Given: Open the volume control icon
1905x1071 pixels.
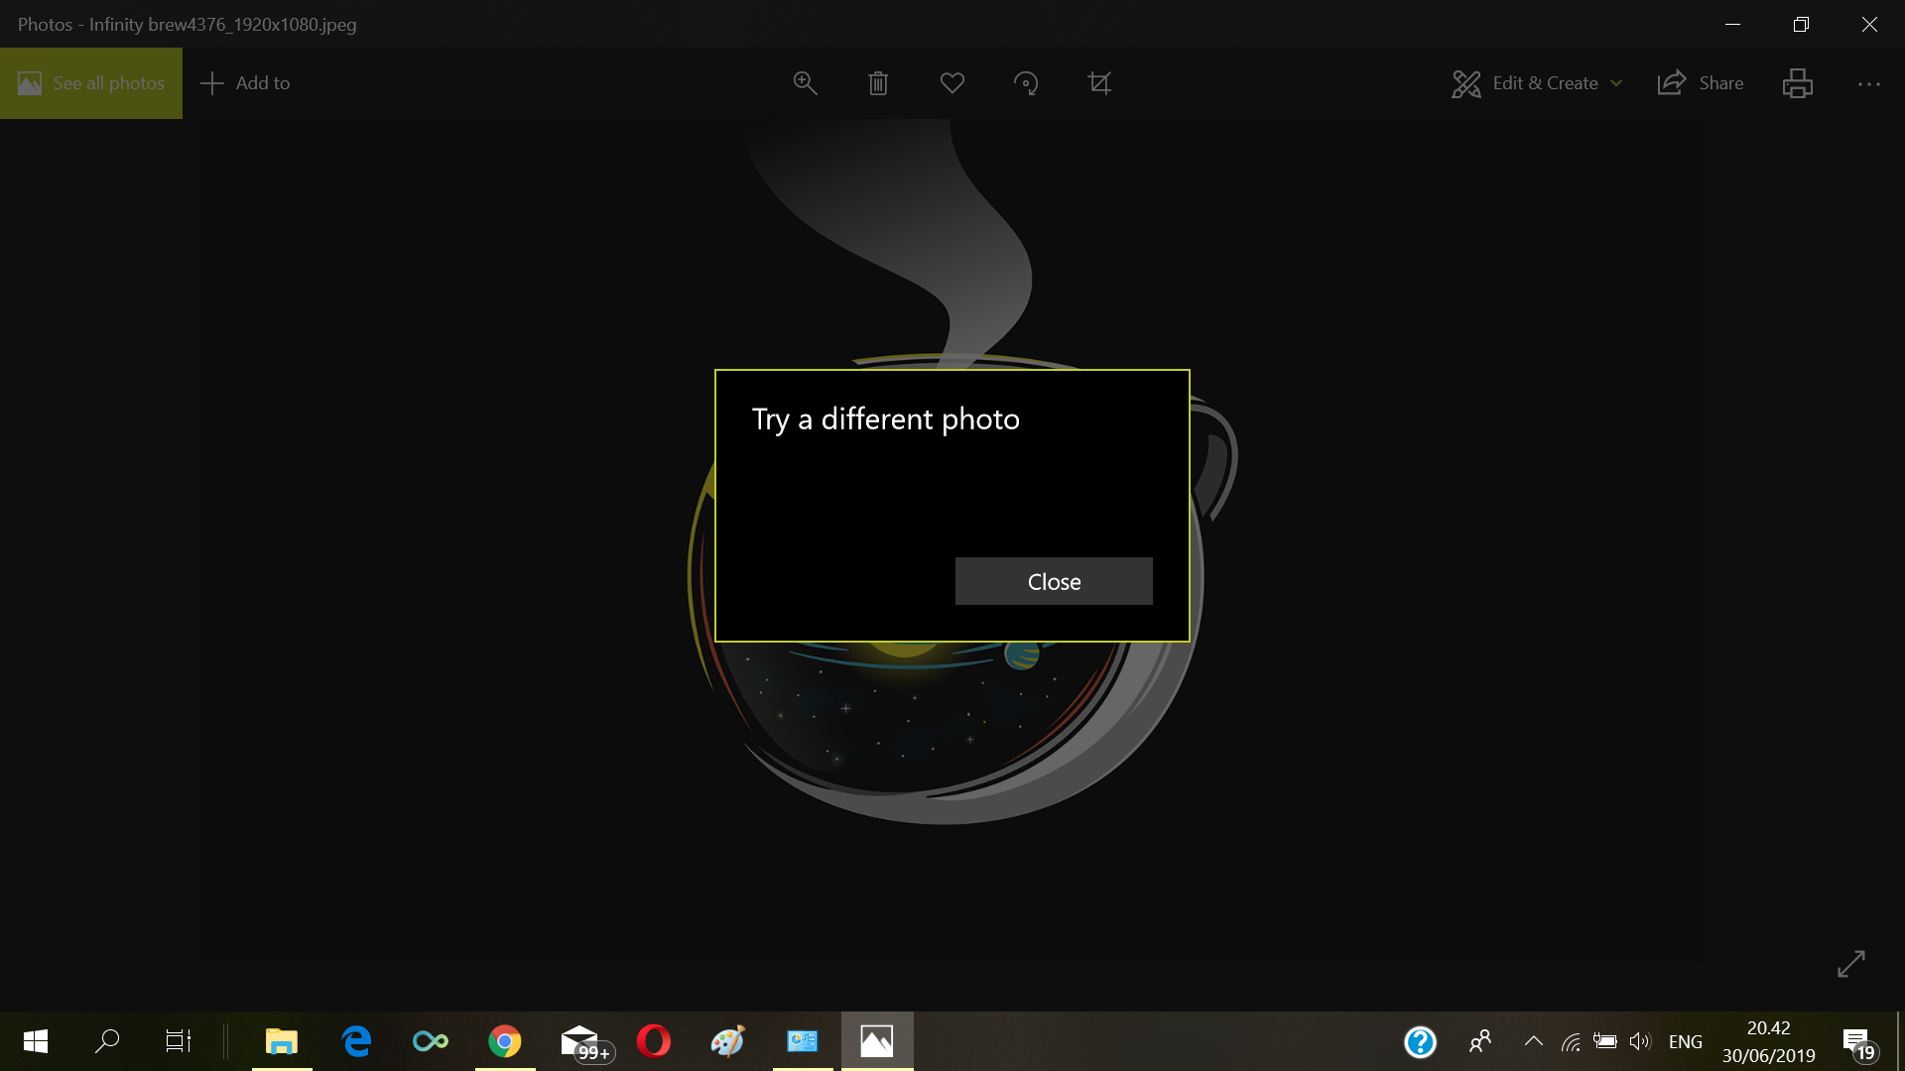Looking at the screenshot, I should pos(1640,1041).
